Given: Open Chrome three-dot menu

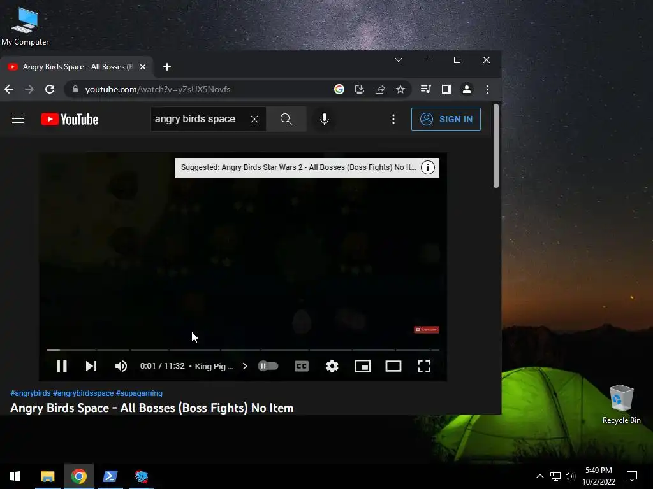Looking at the screenshot, I should (x=487, y=89).
